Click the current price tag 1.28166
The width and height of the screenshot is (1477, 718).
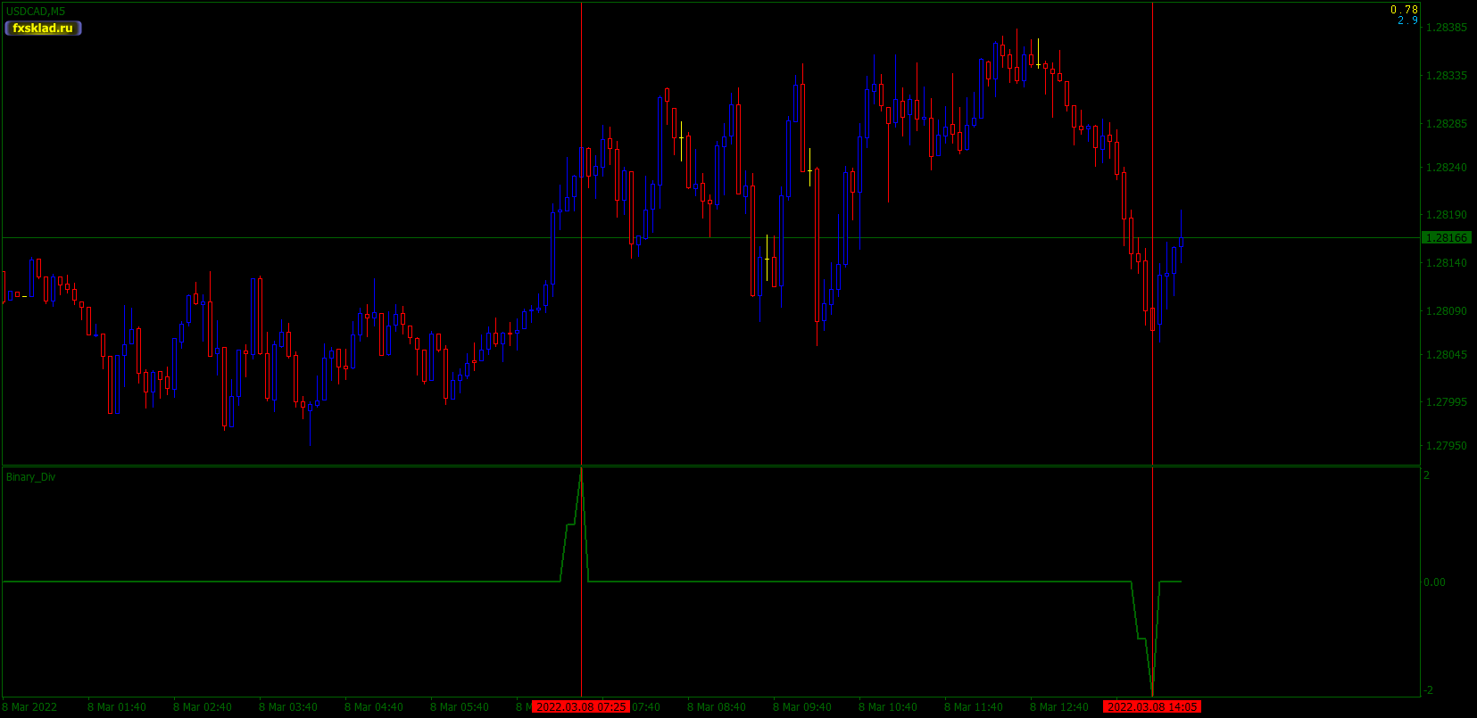click(x=1446, y=238)
